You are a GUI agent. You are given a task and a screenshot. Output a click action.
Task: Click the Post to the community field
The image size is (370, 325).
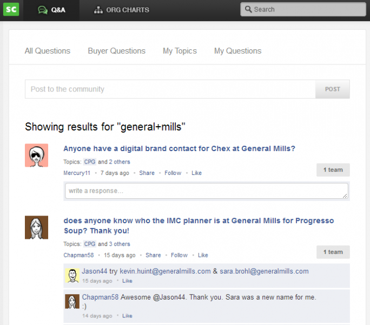tap(170, 89)
